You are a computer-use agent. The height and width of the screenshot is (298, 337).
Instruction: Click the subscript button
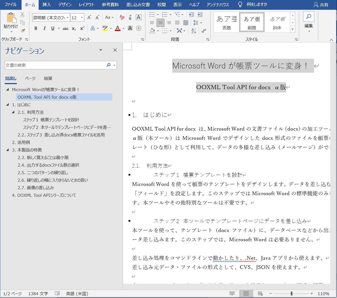[74, 29]
